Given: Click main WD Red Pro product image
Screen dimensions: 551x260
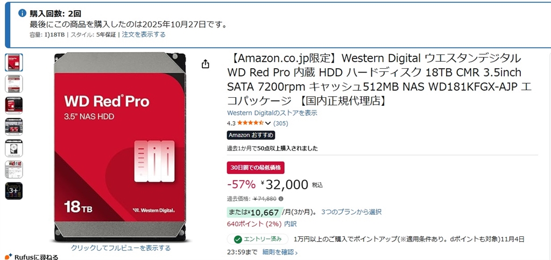Looking at the screenshot, I should (121, 145).
